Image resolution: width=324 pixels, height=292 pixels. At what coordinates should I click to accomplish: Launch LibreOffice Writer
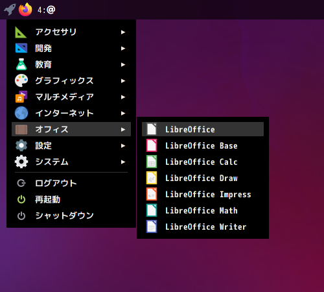[203, 226]
